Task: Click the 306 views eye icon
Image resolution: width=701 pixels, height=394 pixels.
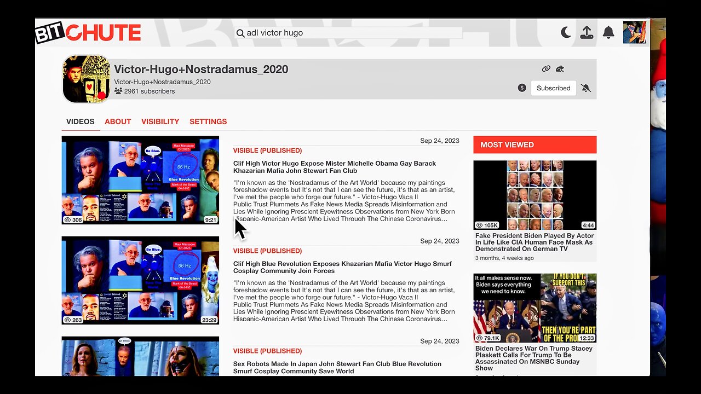Action: pos(68,219)
